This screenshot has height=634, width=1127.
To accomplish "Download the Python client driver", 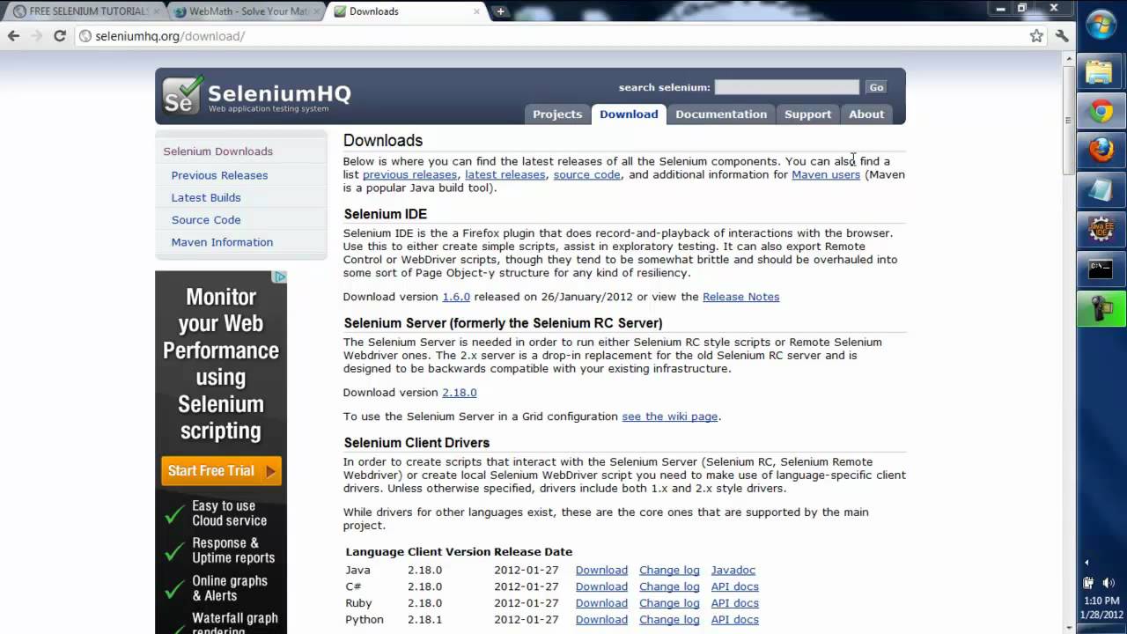I will pyautogui.click(x=601, y=620).
